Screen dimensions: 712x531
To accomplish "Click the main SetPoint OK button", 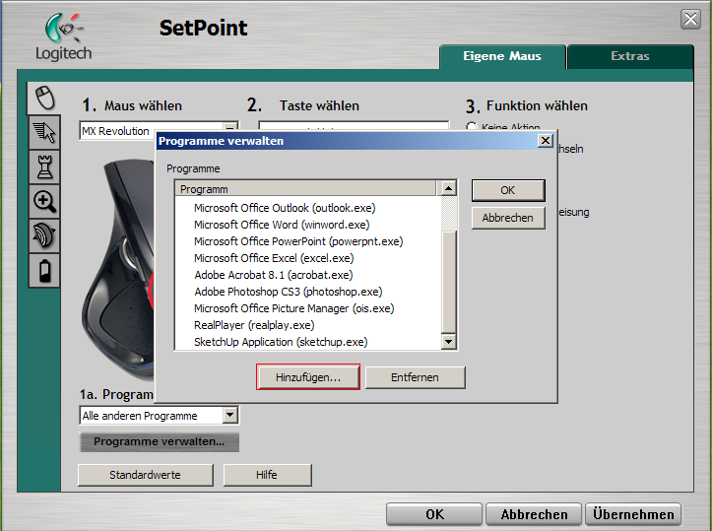I will pyautogui.click(x=434, y=514).
